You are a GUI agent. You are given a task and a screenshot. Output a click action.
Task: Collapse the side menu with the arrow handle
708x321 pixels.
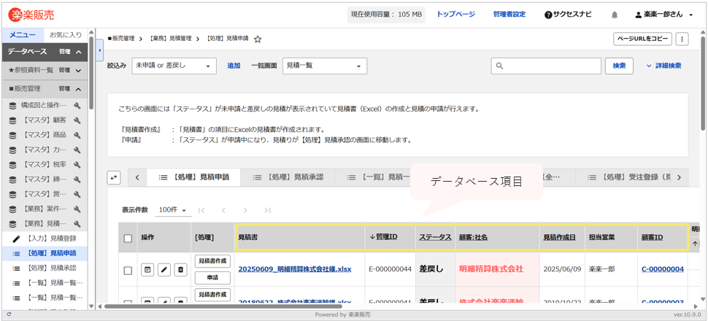(100, 50)
